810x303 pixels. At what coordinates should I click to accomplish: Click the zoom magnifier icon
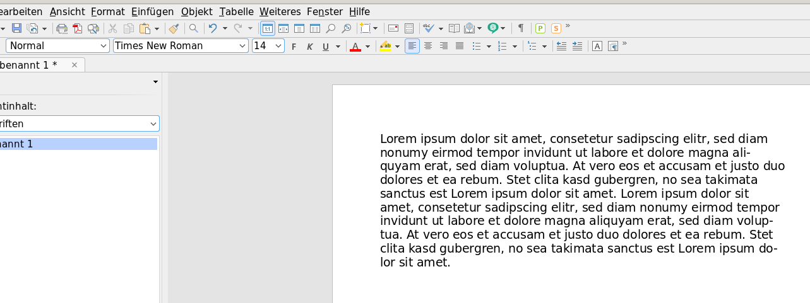coord(330,28)
